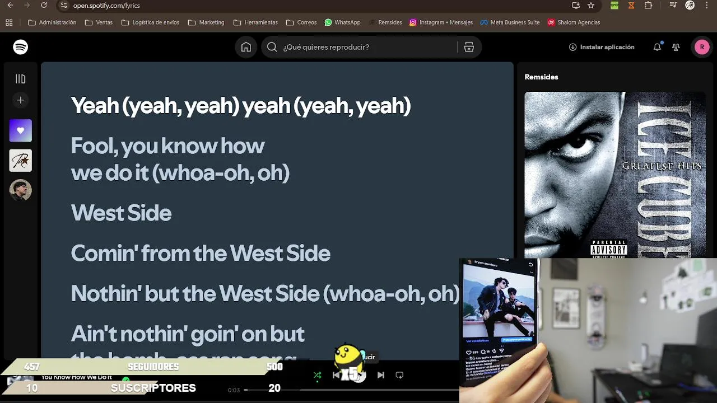Open the Browse (explorar) icon in search bar

point(469,47)
